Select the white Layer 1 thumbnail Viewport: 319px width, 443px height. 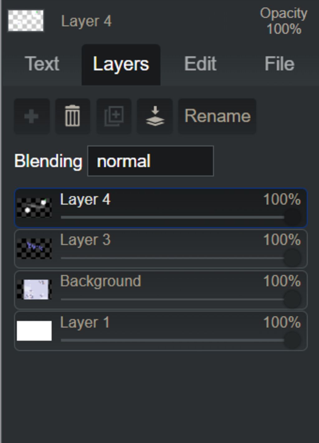pos(34,331)
